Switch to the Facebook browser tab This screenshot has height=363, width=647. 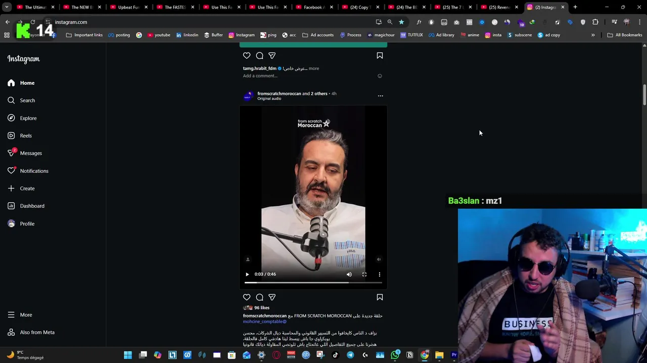click(313, 7)
